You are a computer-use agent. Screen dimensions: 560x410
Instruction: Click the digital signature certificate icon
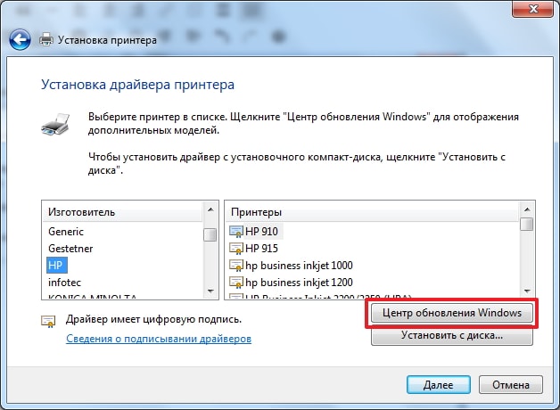click(x=48, y=321)
